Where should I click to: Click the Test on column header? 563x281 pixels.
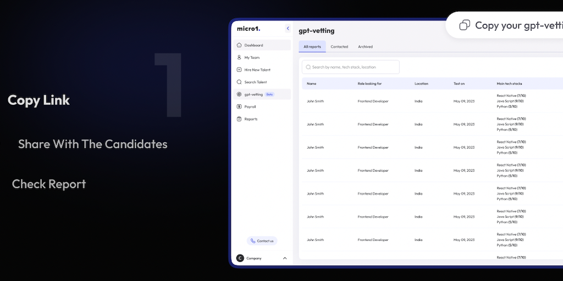[459, 83]
